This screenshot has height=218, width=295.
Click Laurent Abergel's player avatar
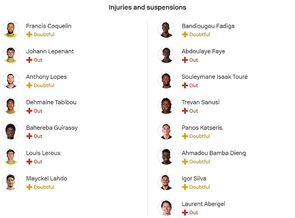coord(166,208)
